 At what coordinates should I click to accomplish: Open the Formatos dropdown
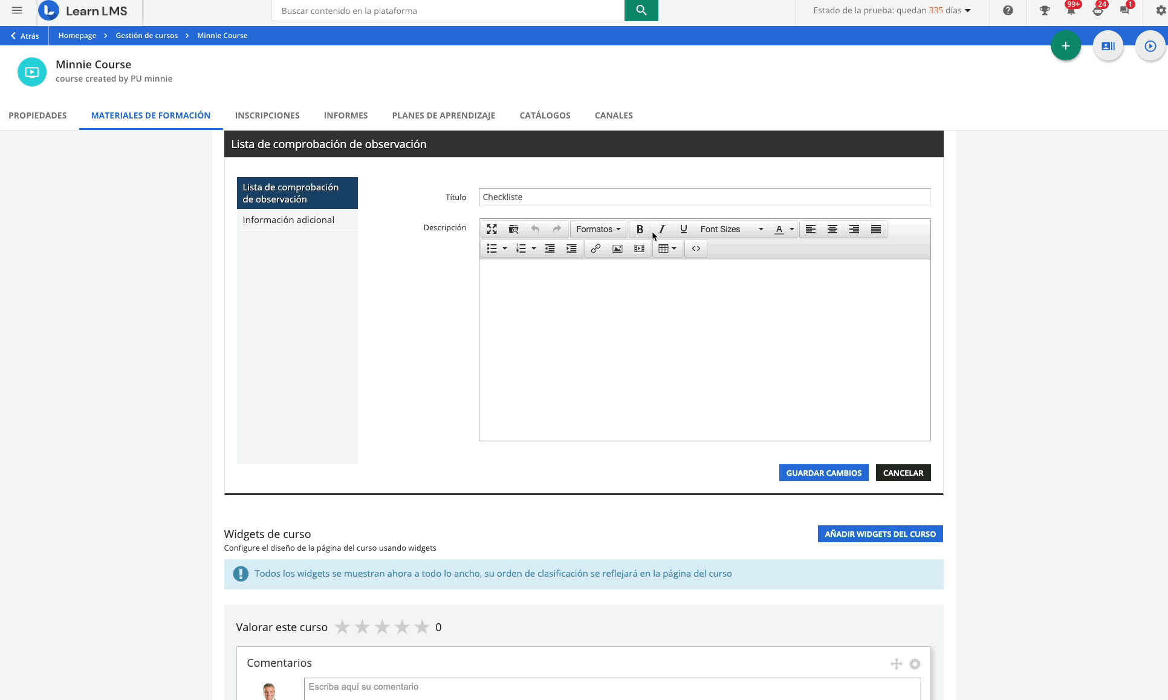click(598, 229)
